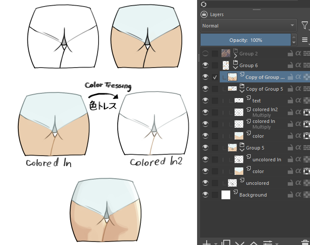The height and width of the screenshot is (245, 310).
Task: Click the lock docker icon beside Layers title
Action: coord(204,14)
